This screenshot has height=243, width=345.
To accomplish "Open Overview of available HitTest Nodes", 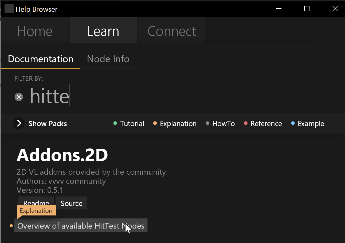I will pos(81,226).
